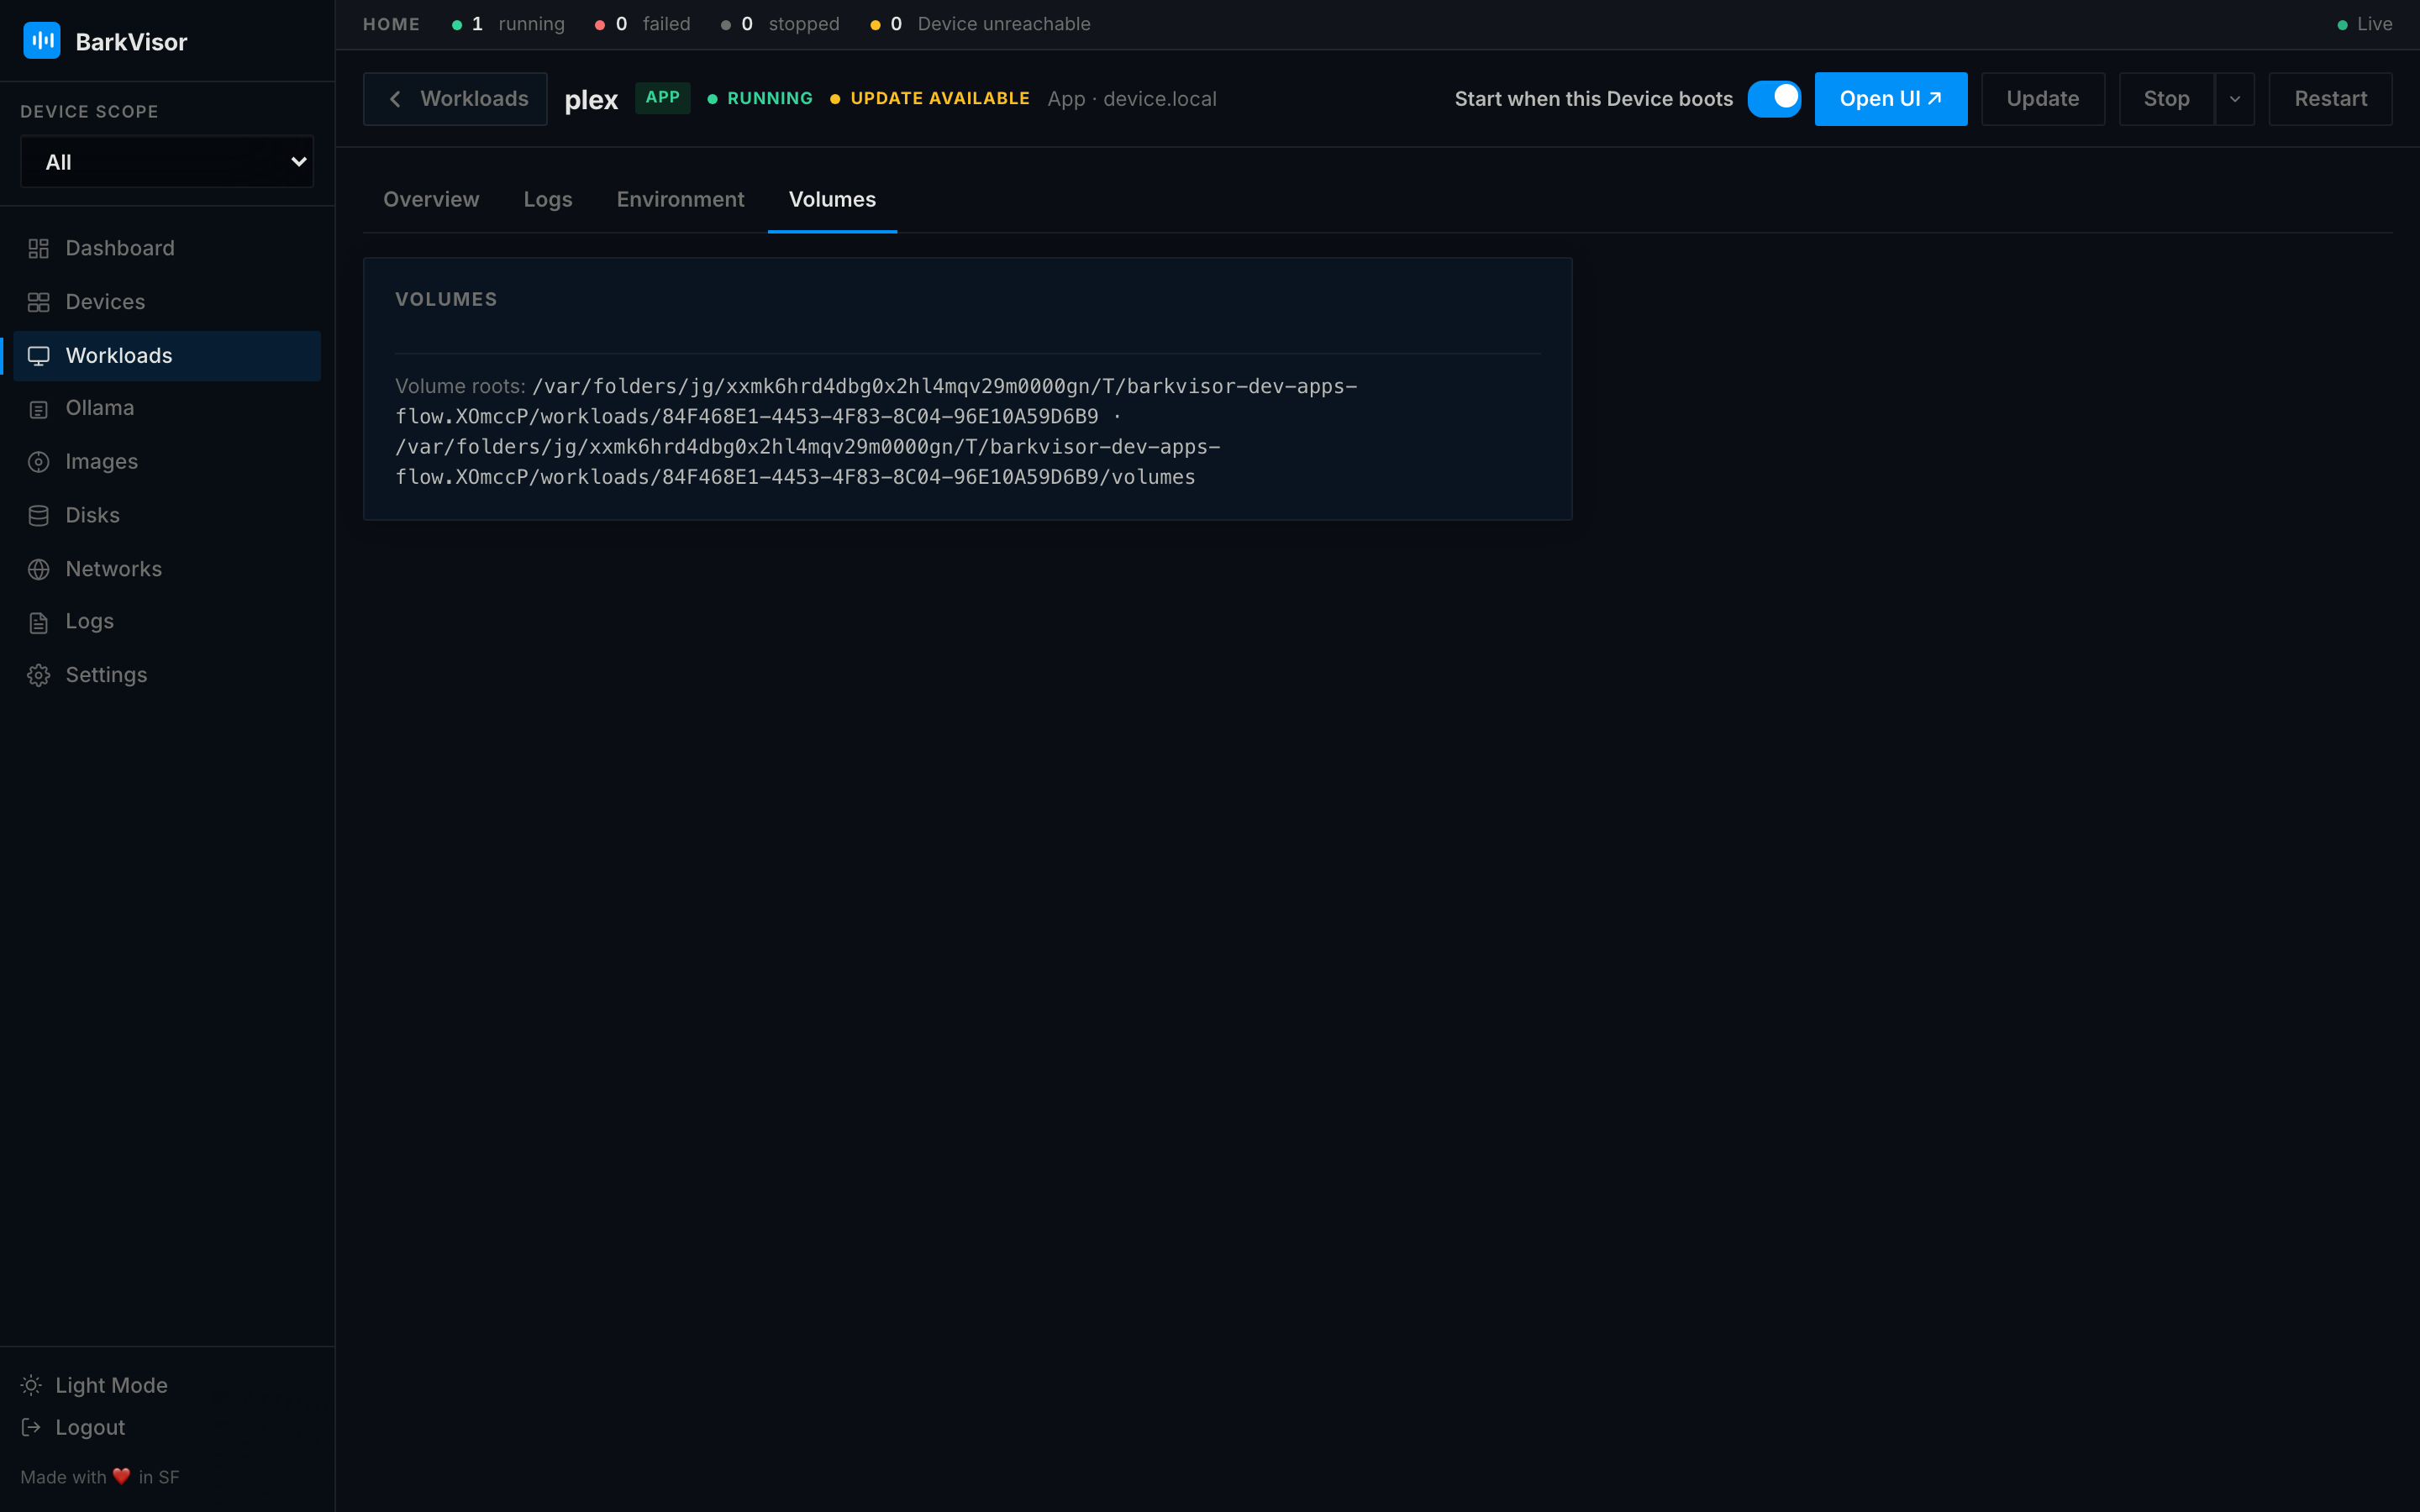Open Ollama from the sidebar icon
This screenshot has height=1512, width=2420.
click(38, 409)
